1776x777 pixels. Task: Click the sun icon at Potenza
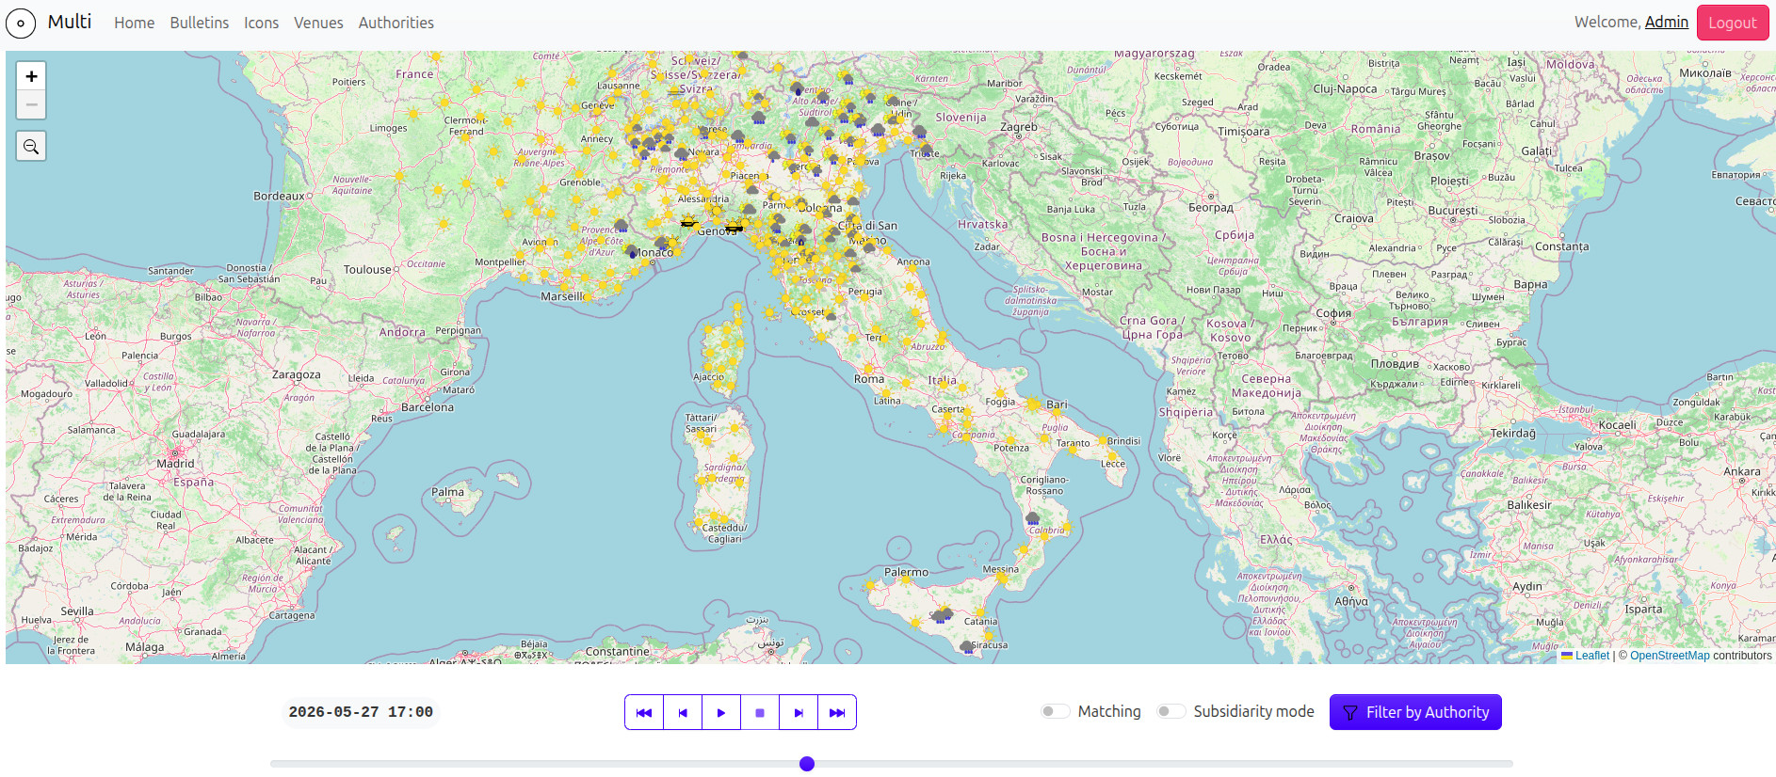[1011, 439]
